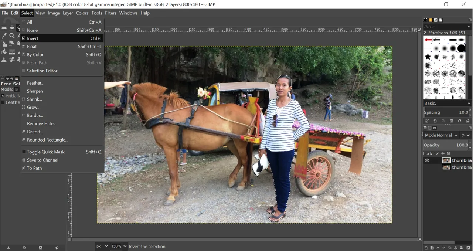This screenshot has height=251, width=473.
Task: Open the Layers tab icon
Action: tap(425, 128)
